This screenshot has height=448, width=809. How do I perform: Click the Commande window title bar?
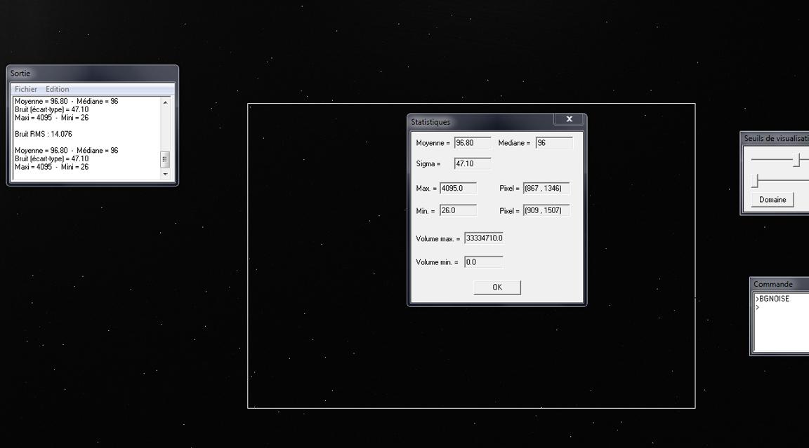coord(780,284)
